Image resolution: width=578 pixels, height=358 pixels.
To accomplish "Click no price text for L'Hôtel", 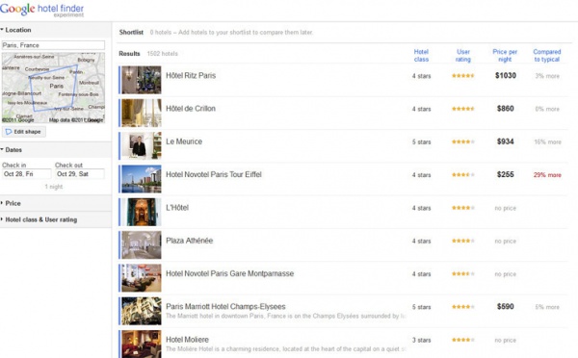I will [x=506, y=209].
